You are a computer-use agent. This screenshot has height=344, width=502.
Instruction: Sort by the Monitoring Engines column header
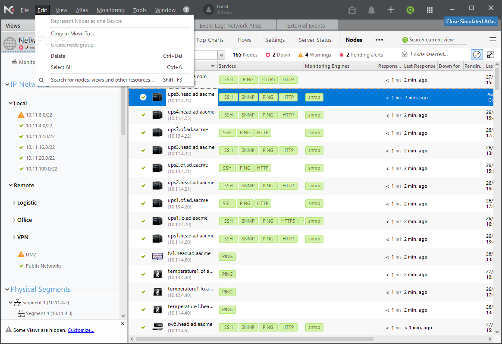[340, 66]
